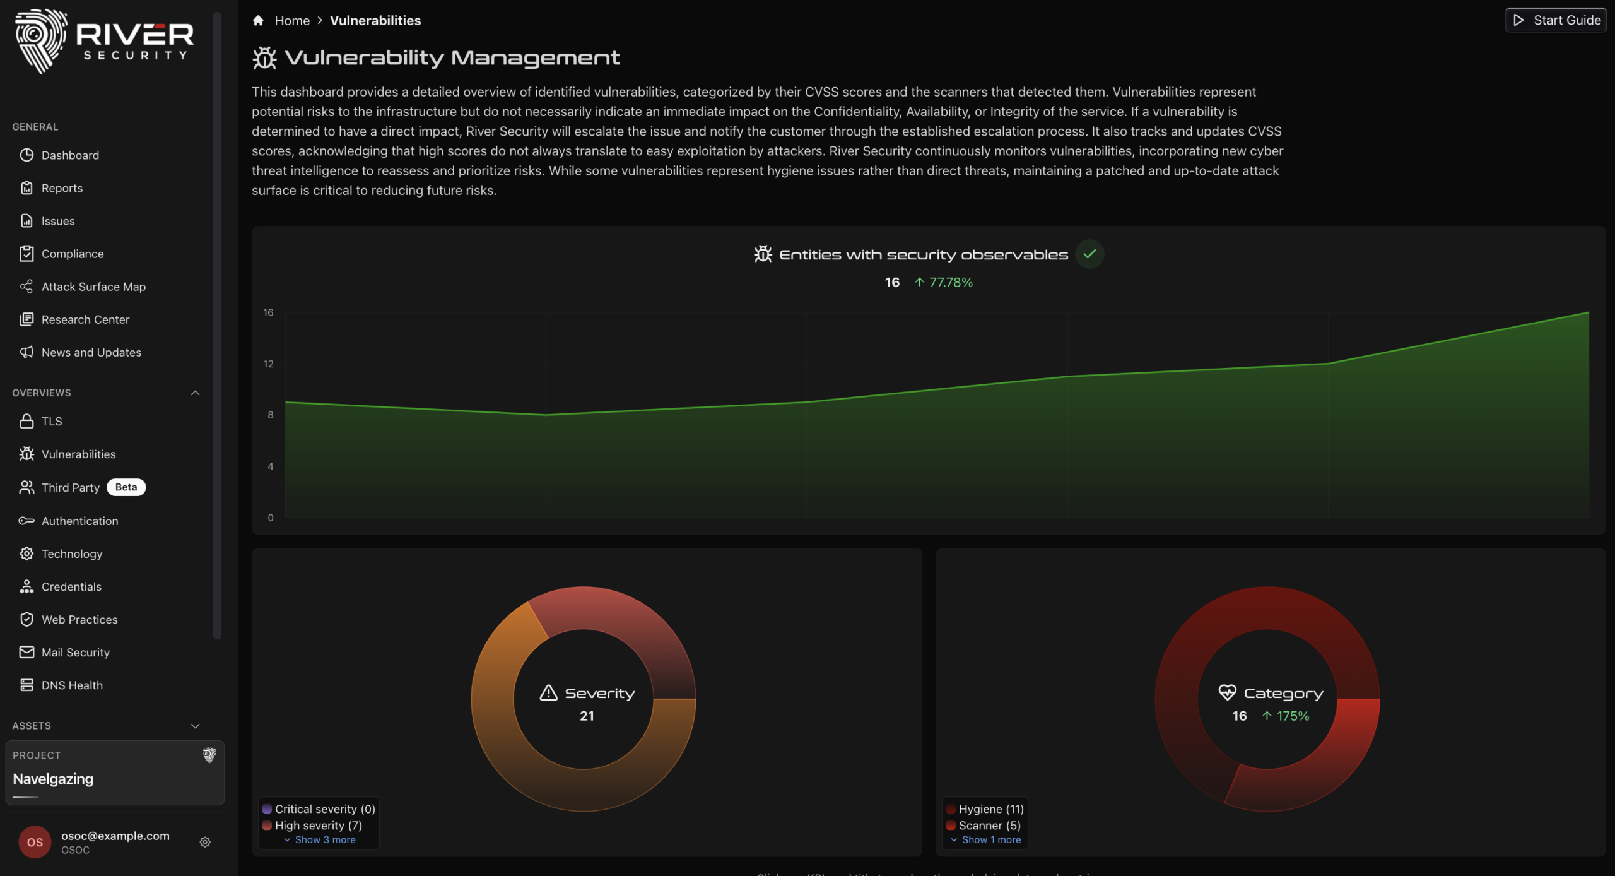Click the Mail Security envelope icon
Image resolution: width=1615 pixels, height=876 pixels.
26,652
